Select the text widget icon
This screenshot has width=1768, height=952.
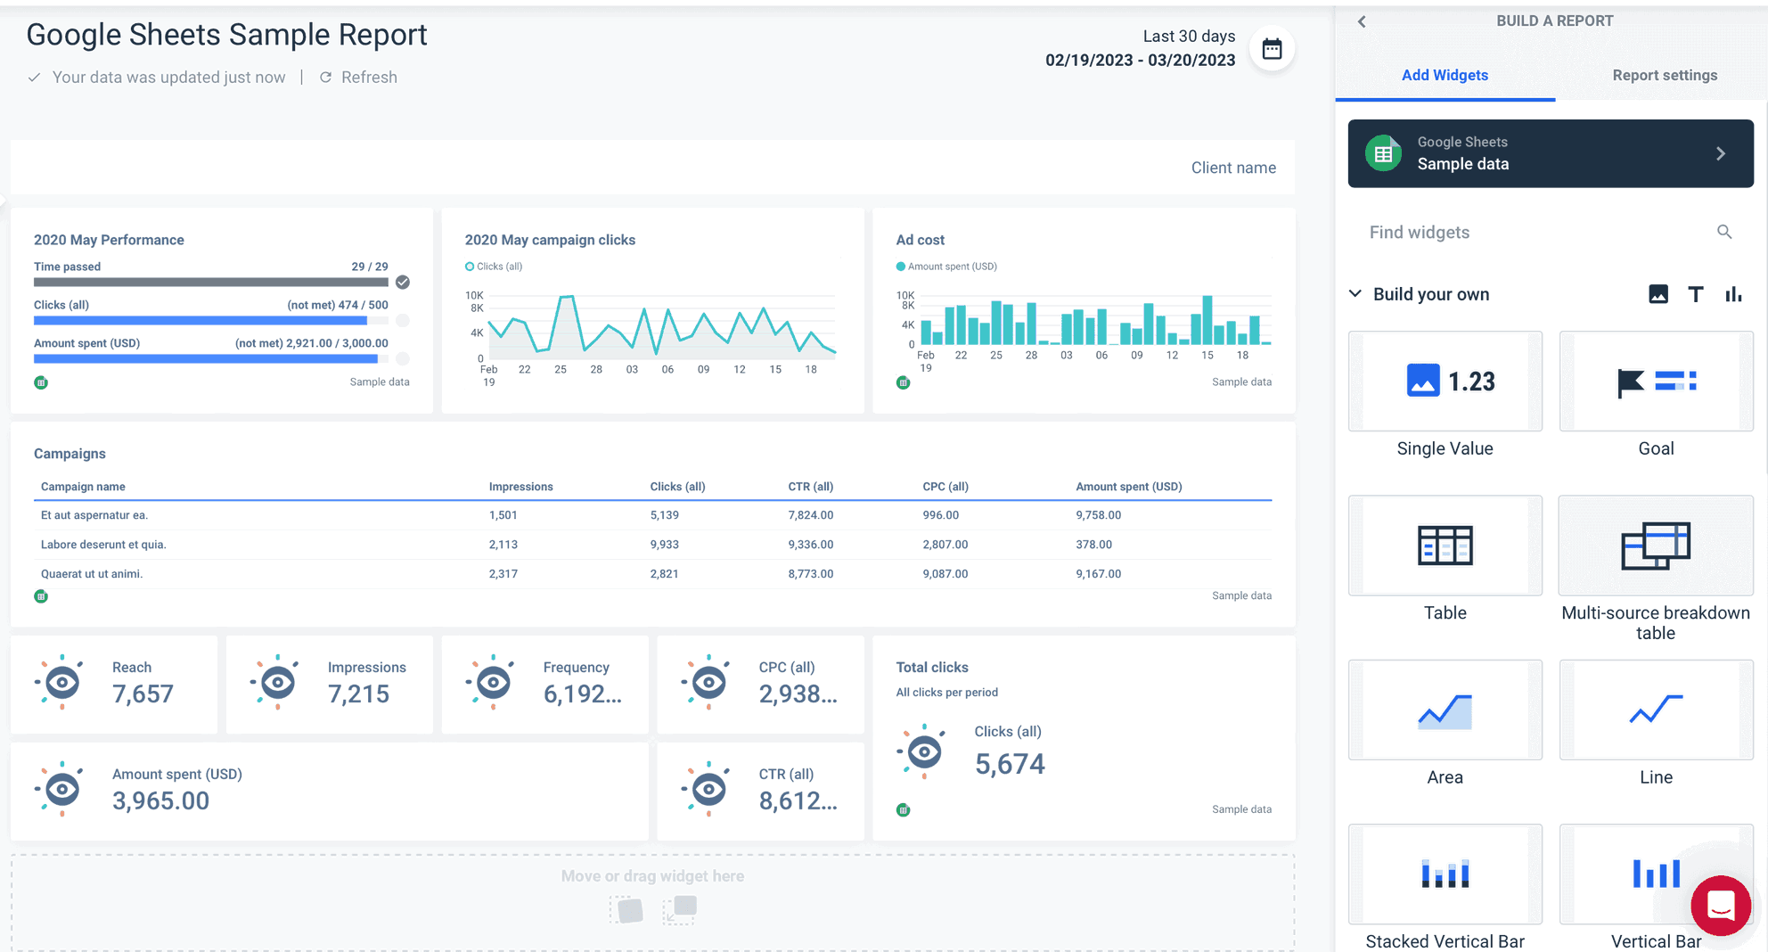(x=1696, y=293)
